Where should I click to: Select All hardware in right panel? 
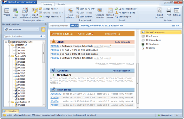coord(152,44)
